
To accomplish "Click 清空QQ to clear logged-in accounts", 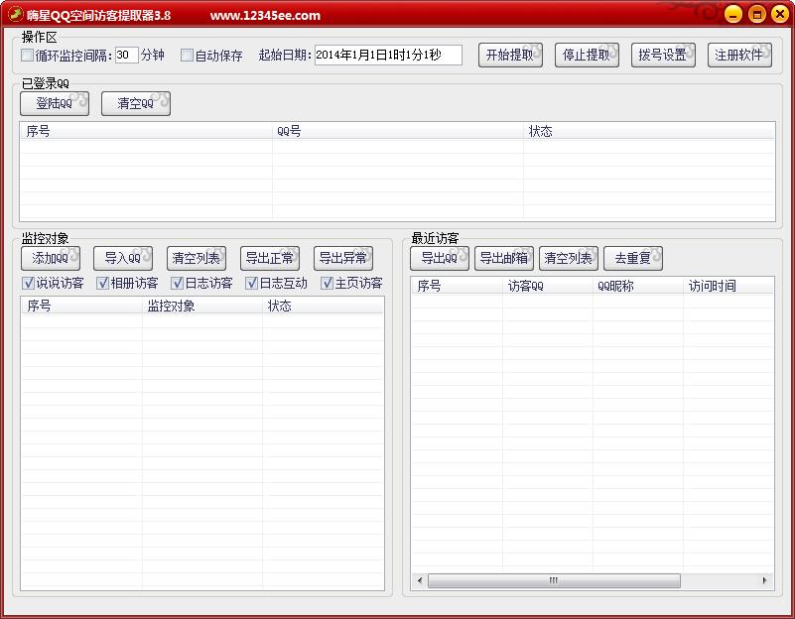I will pos(135,103).
